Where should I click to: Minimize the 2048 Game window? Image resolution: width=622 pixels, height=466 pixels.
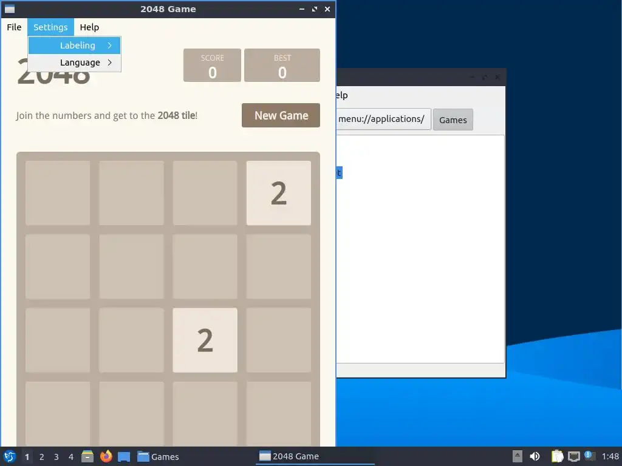pos(302,8)
